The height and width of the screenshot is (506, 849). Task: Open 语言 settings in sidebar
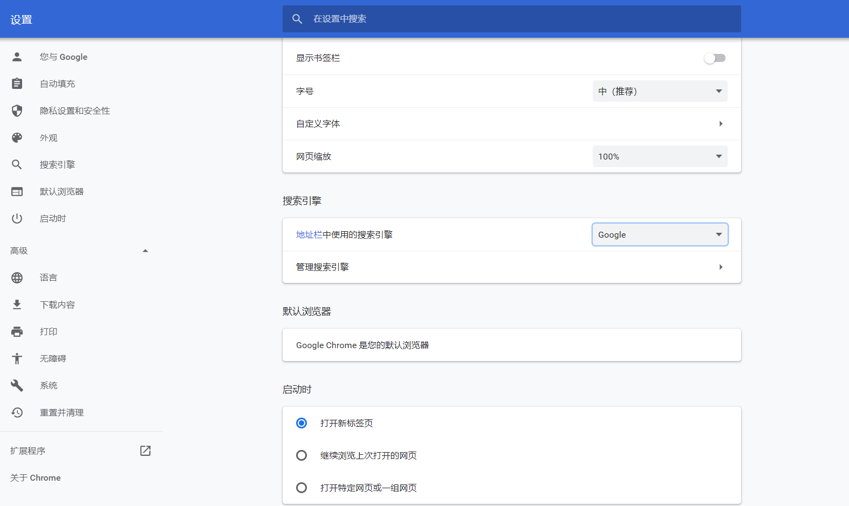[x=49, y=278]
